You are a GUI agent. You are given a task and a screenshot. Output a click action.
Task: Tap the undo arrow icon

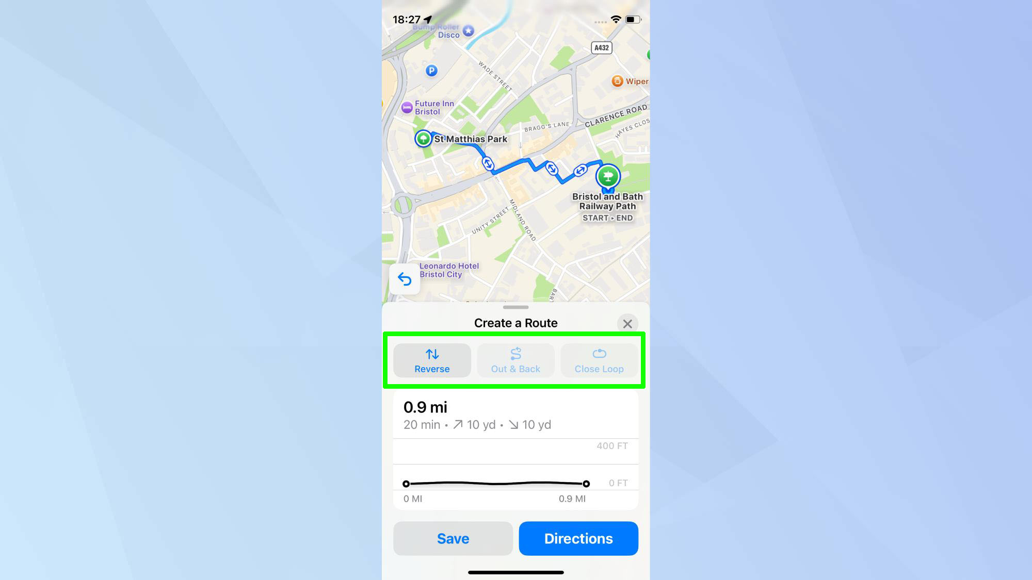click(404, 279)
